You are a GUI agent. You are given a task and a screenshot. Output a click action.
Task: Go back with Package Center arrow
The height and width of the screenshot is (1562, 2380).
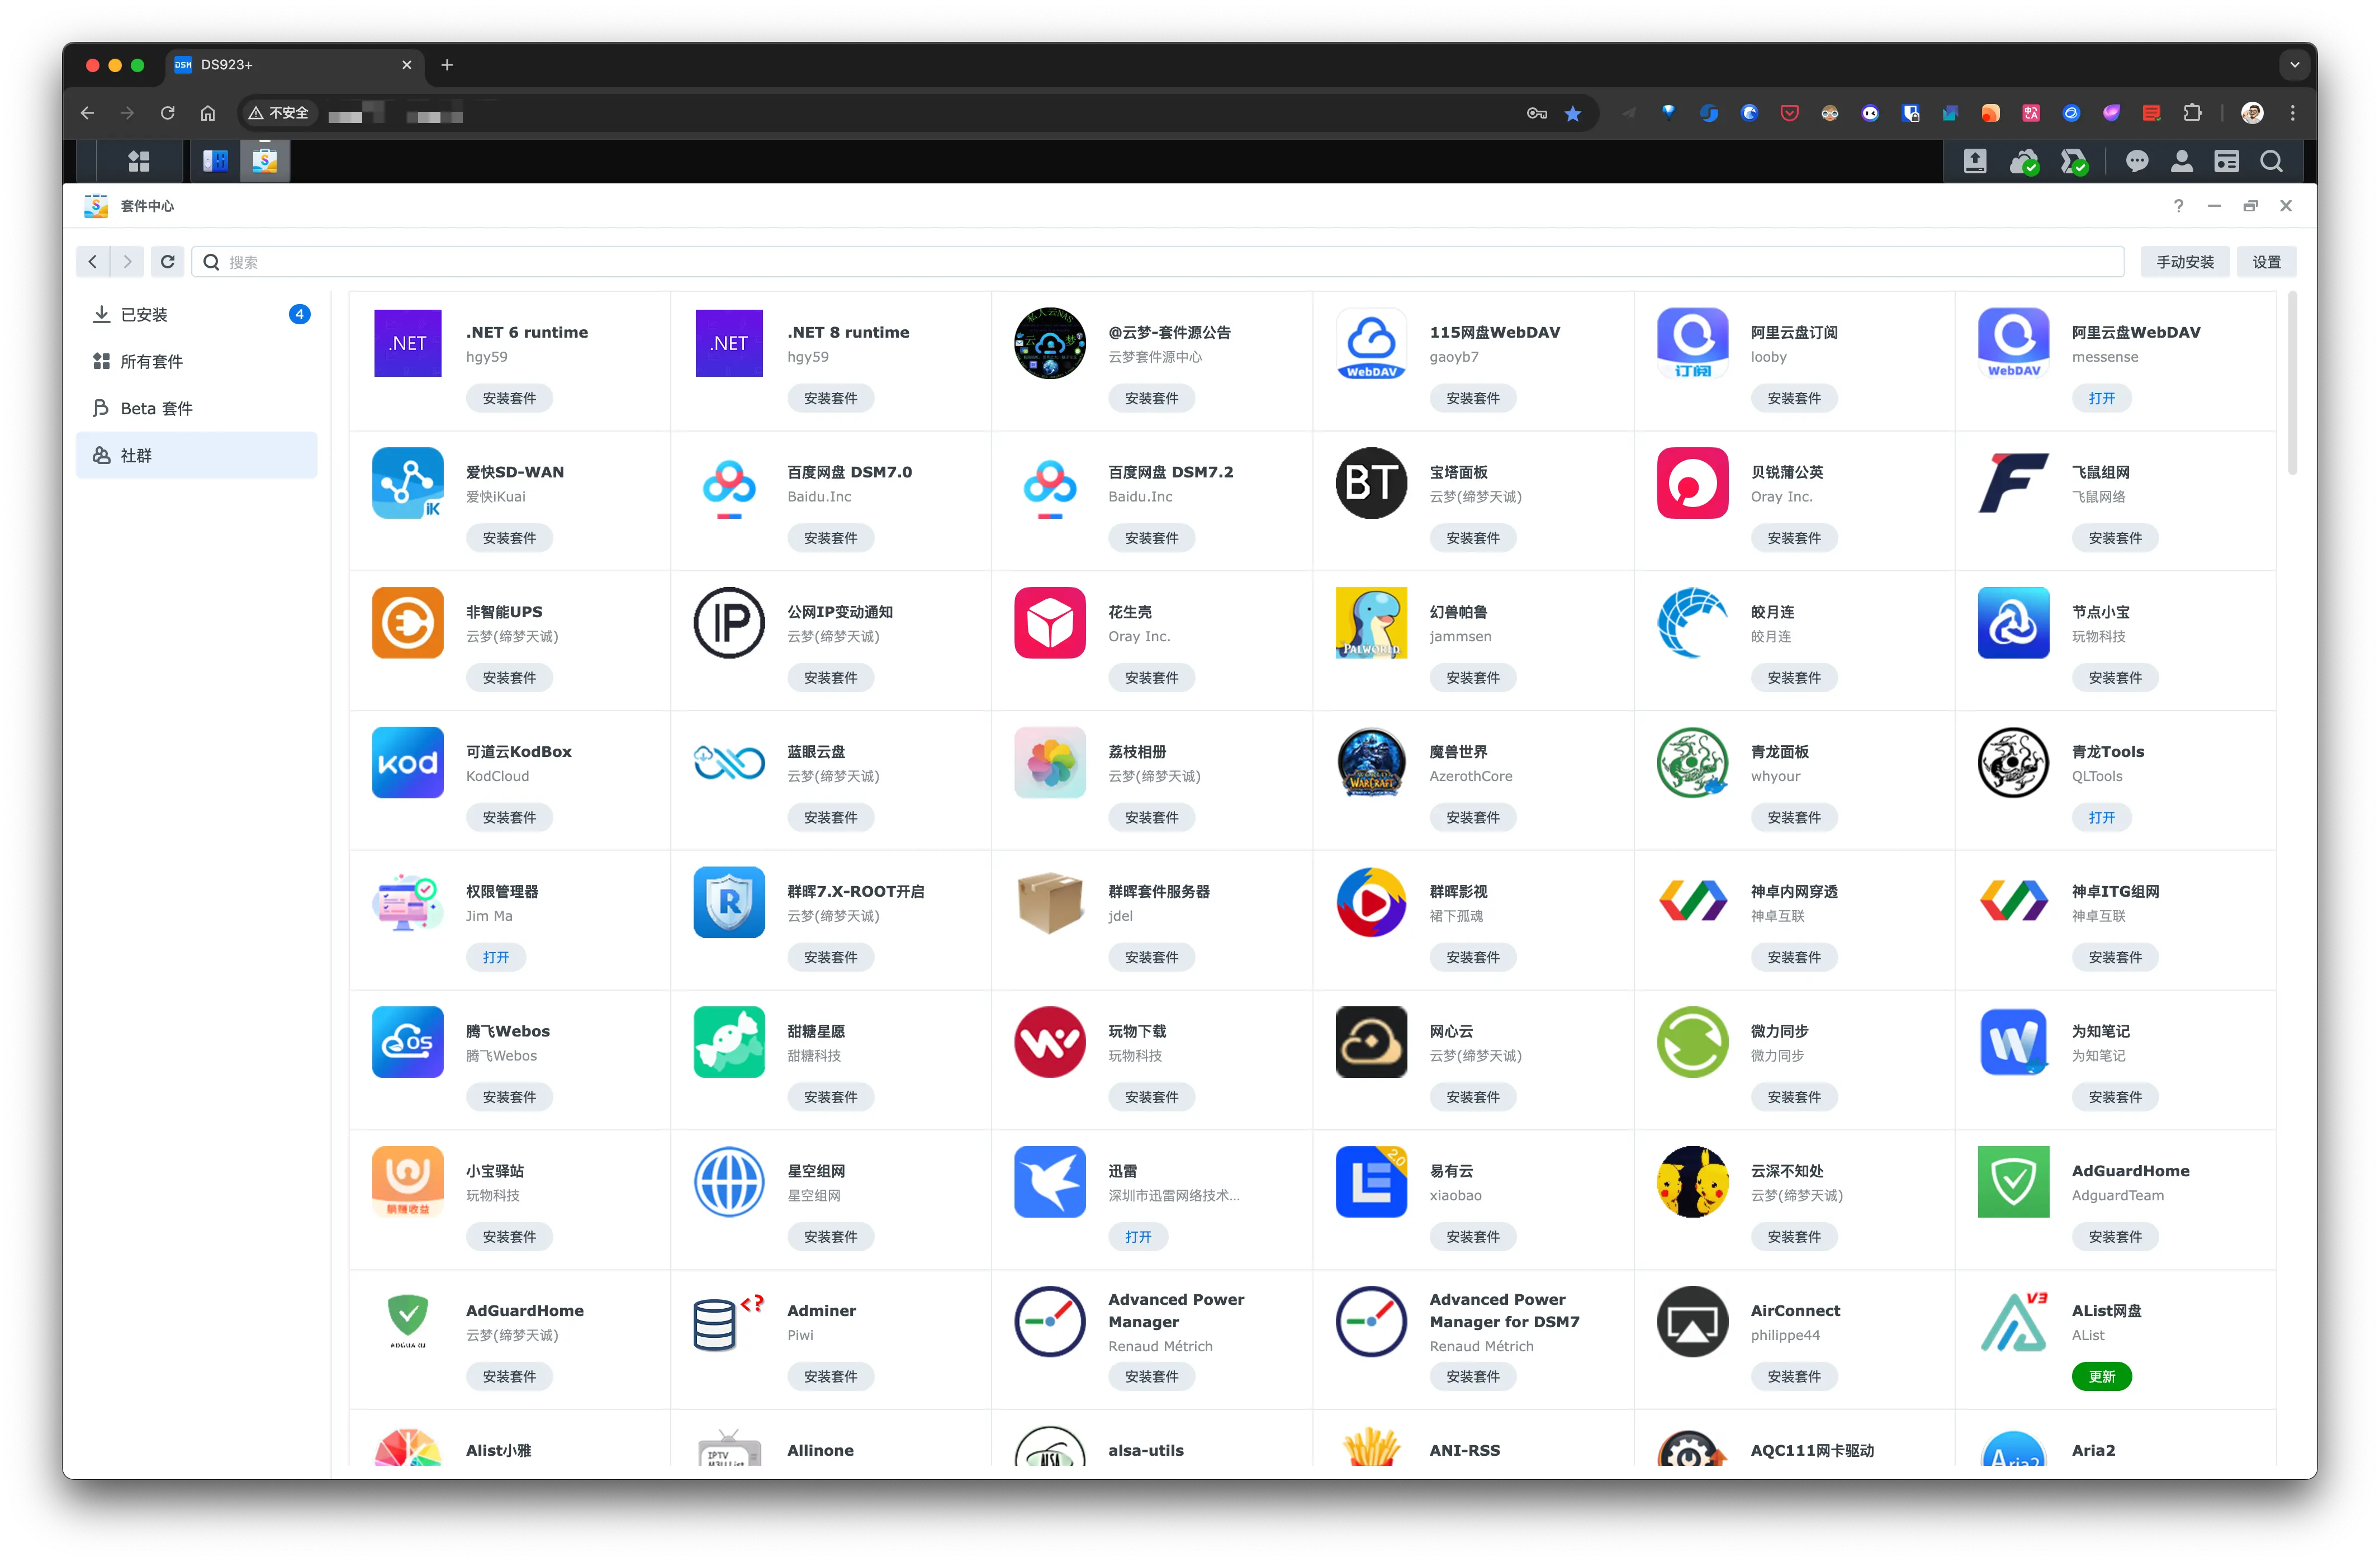tap(93, 262)
